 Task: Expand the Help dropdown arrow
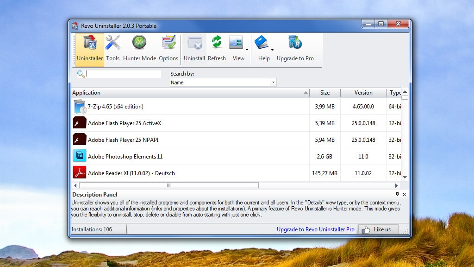point(272,50)
